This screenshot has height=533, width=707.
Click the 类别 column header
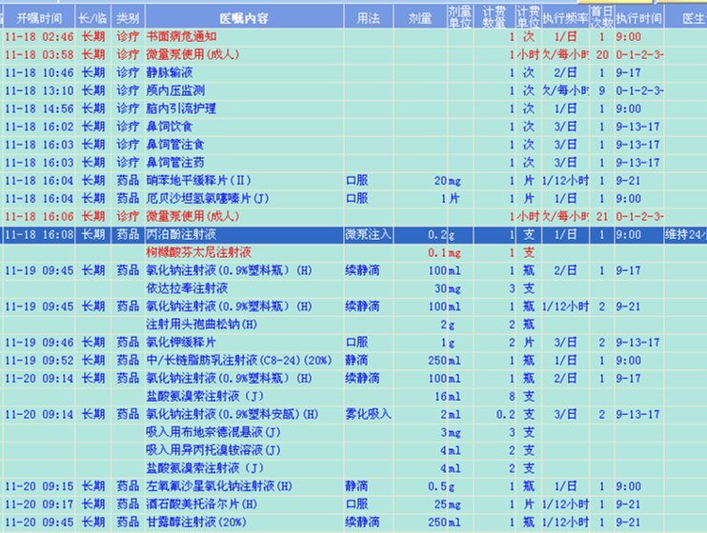(127, 18)
